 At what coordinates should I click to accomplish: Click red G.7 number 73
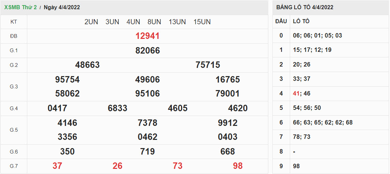coord(178,166)
